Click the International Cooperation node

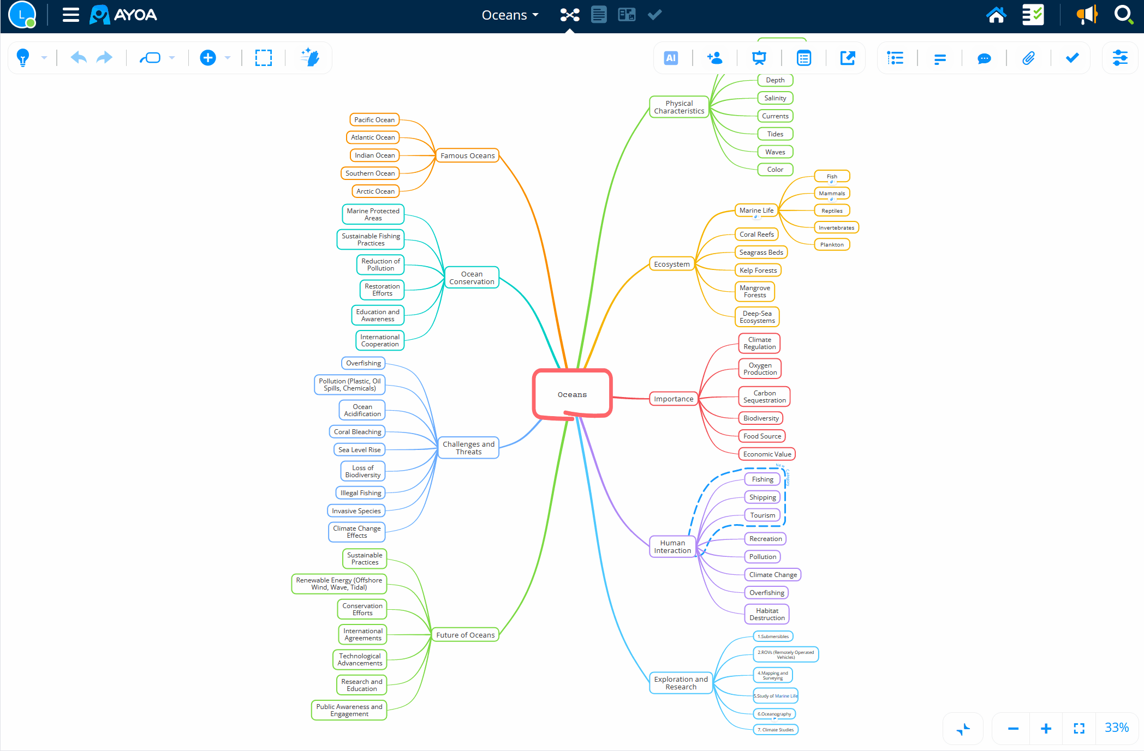(380, 340)
